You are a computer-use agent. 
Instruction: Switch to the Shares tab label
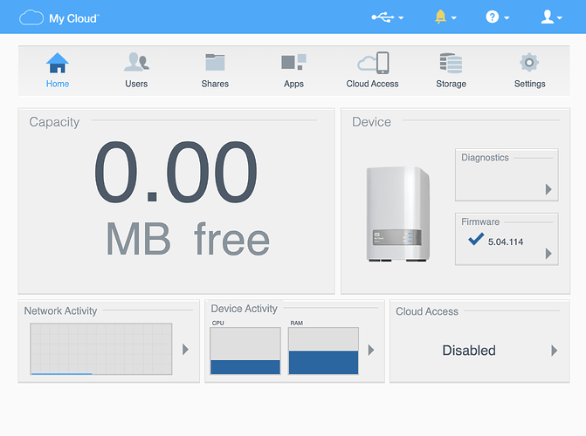[x=215, y=84]
